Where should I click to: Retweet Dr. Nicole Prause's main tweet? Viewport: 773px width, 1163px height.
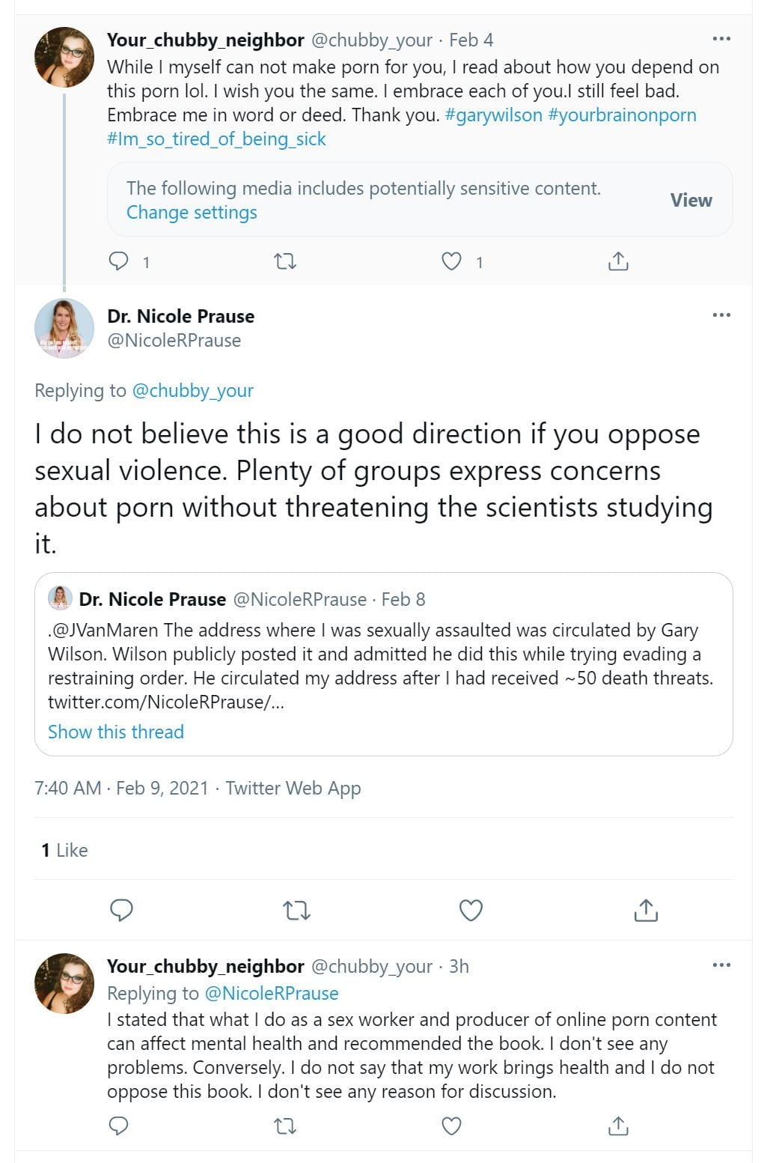pyautogui.click(x=296, y=910)
